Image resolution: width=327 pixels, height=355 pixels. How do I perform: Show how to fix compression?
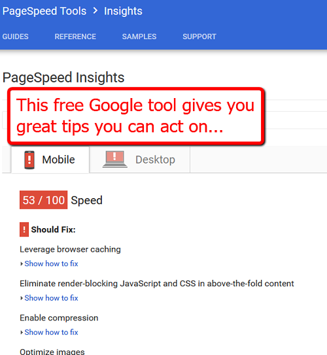coord(51,332)
